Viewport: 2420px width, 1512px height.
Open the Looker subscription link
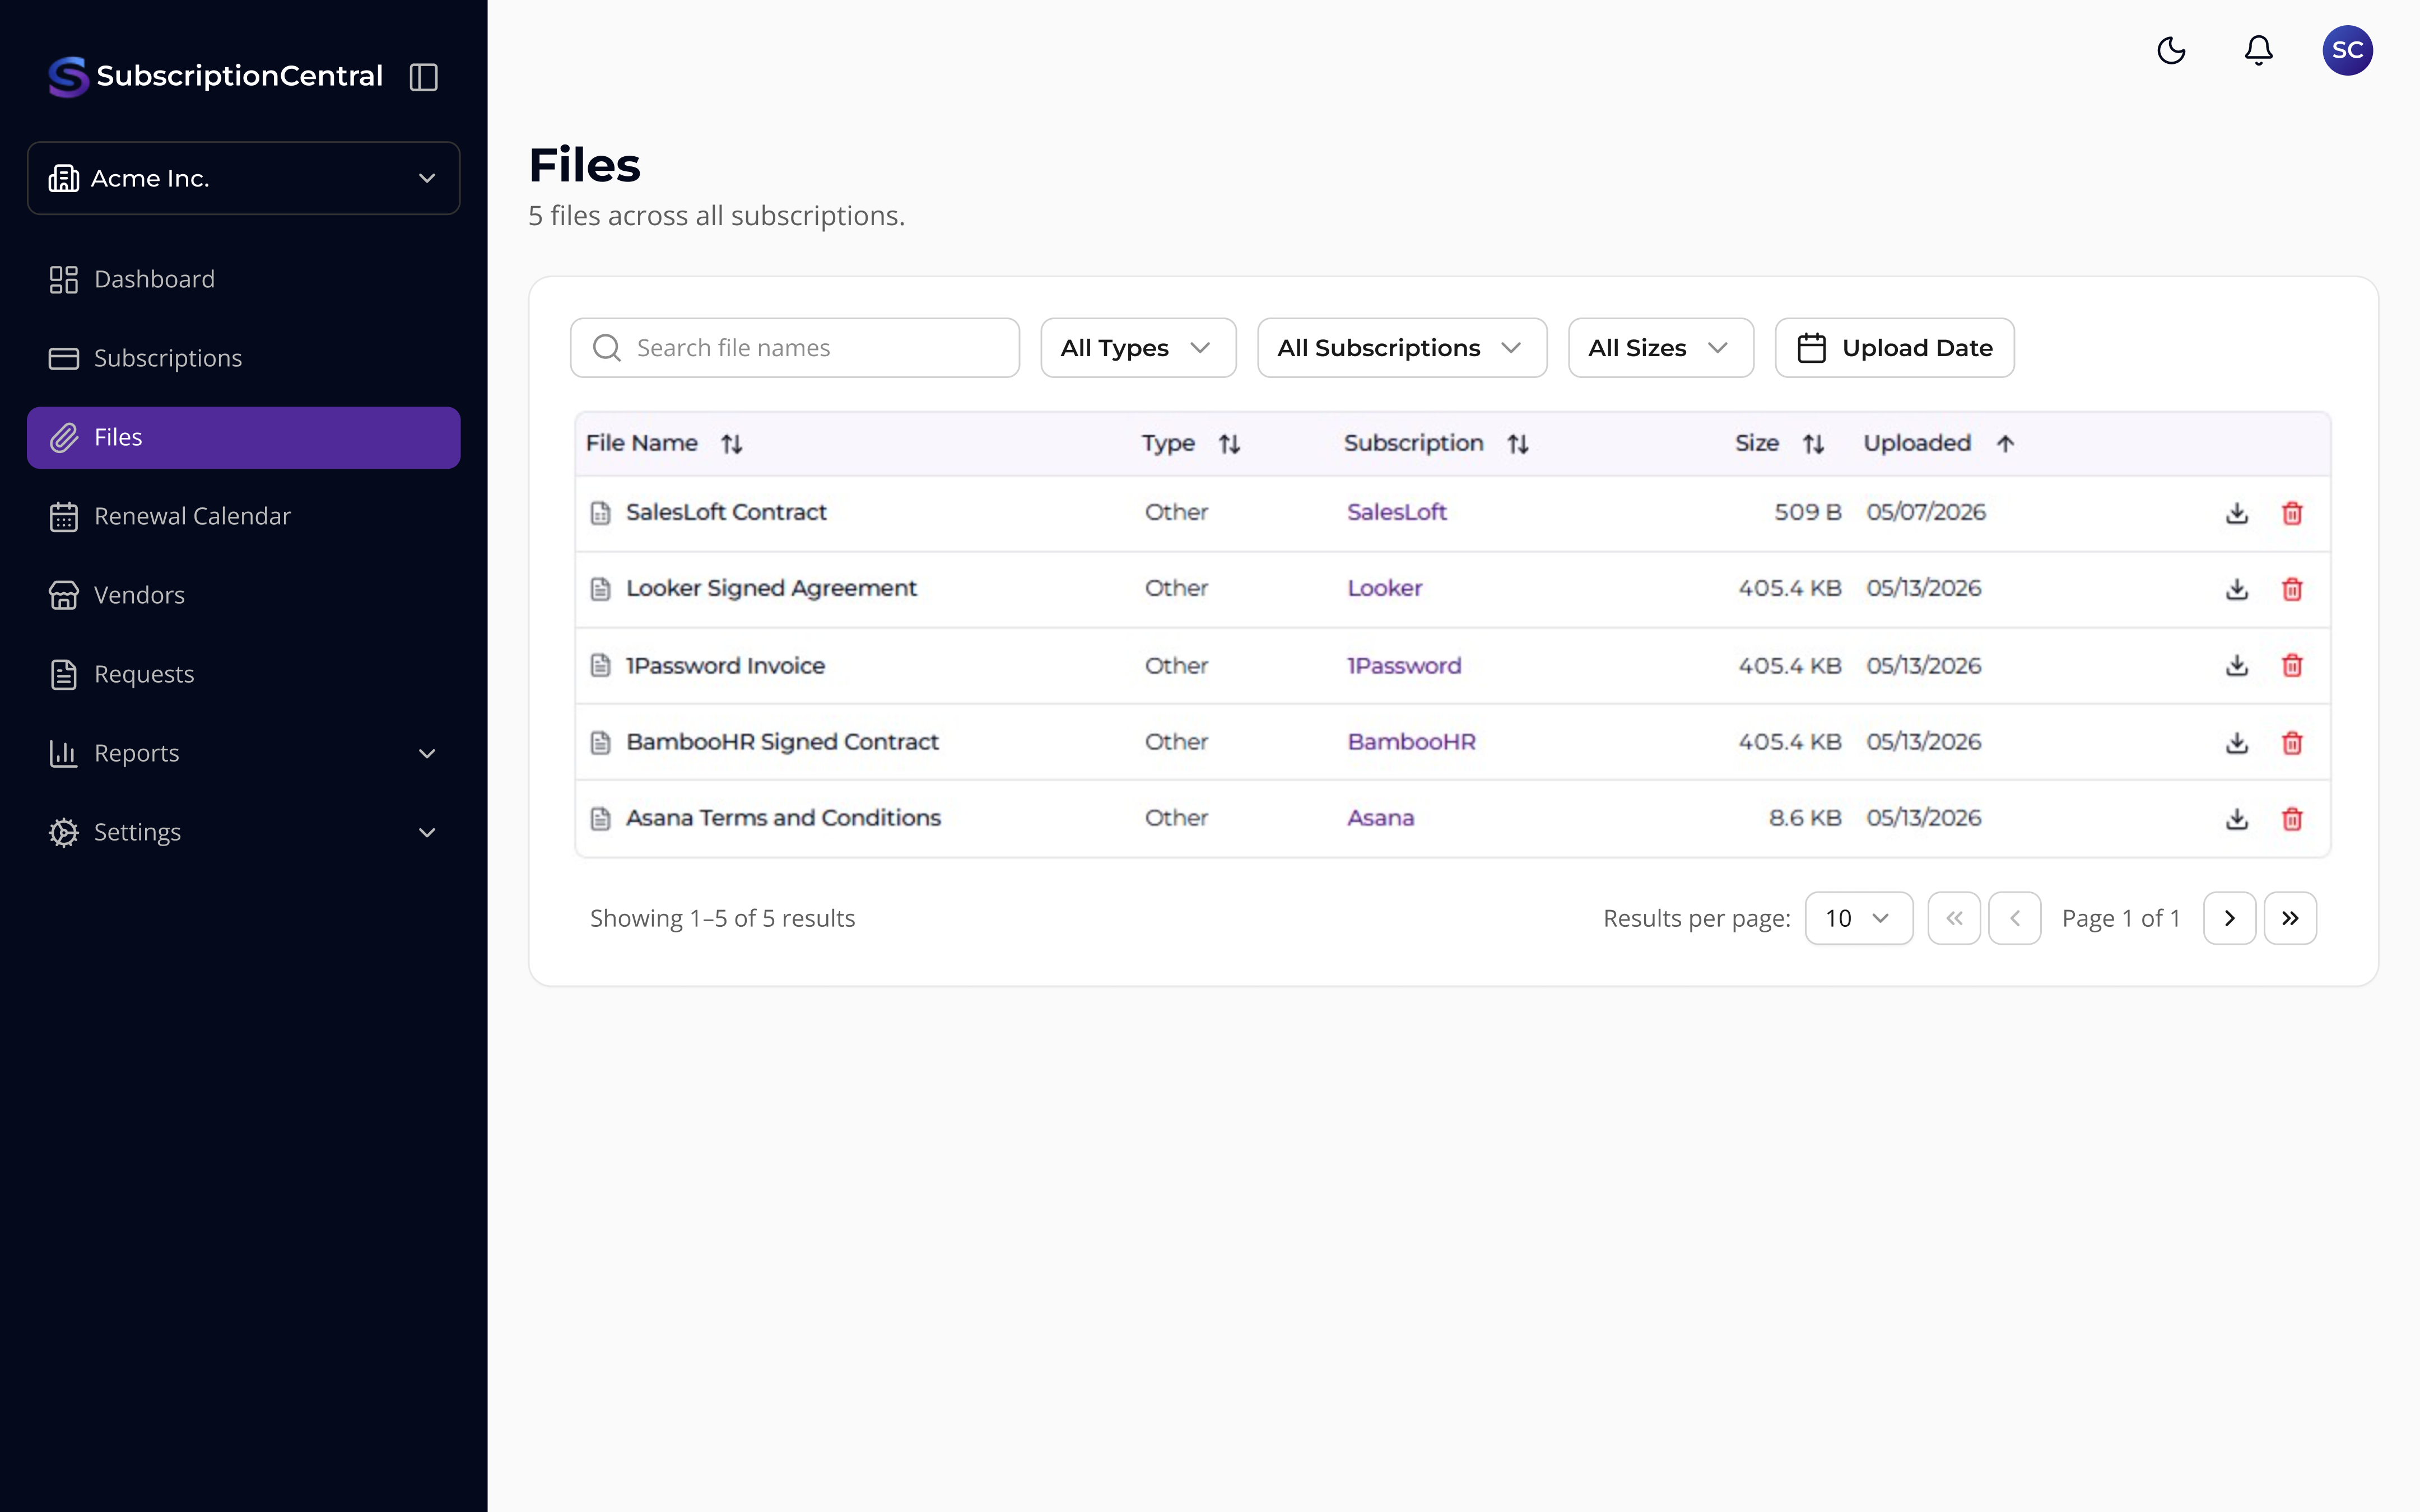pos(1384,588)
